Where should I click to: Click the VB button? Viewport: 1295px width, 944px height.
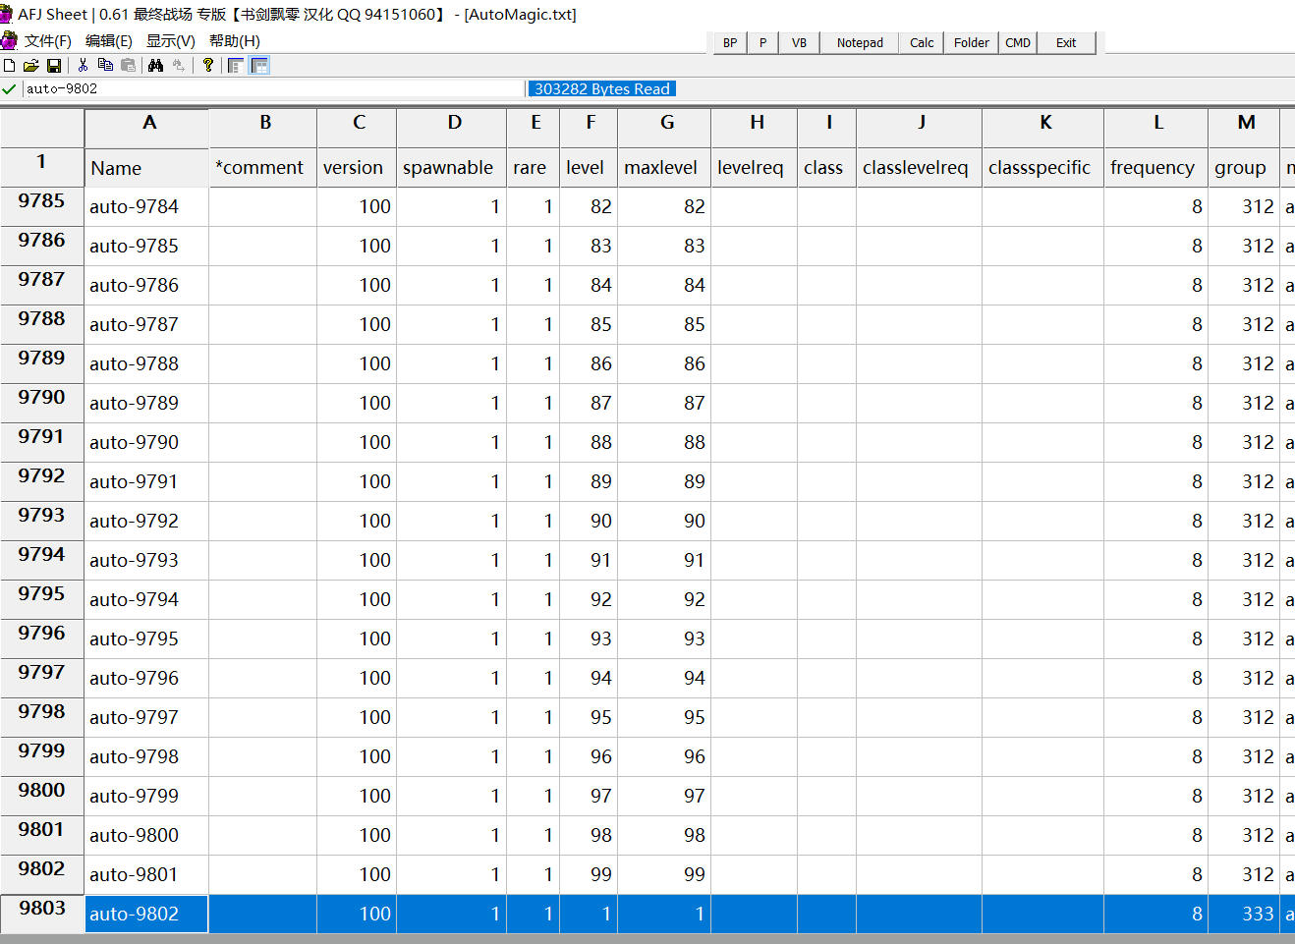[799, 43]
